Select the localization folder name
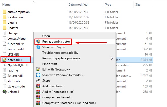 (x=15, y=17)
